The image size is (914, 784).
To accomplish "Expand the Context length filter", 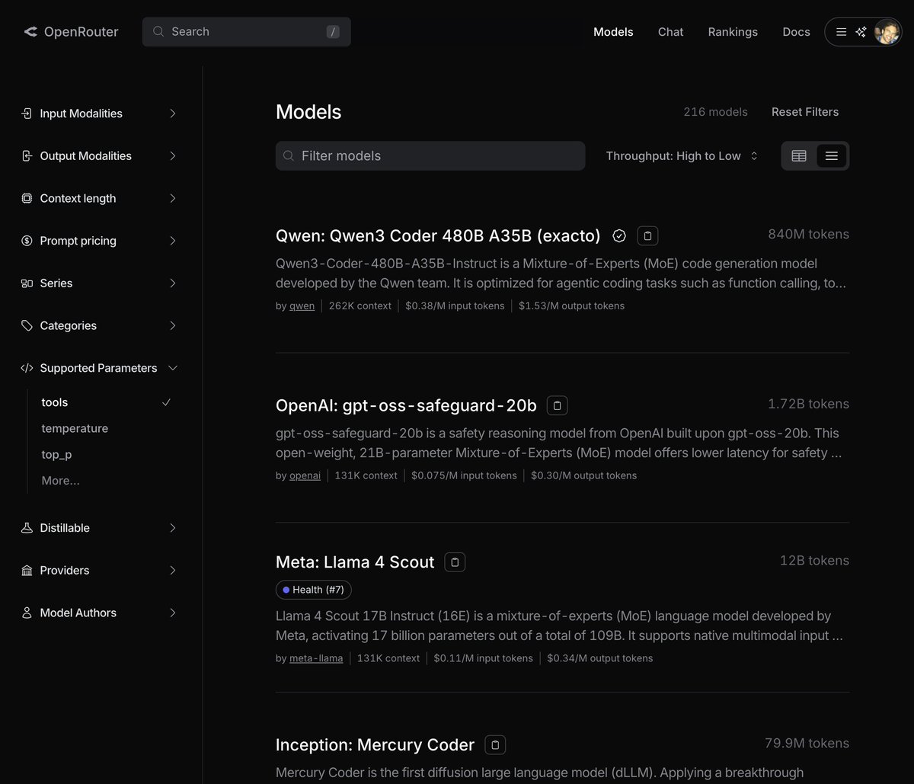I will coord(173,199).
